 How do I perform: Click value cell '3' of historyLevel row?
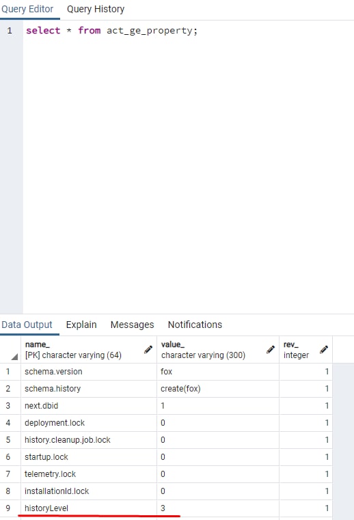(x=218, y=508)
